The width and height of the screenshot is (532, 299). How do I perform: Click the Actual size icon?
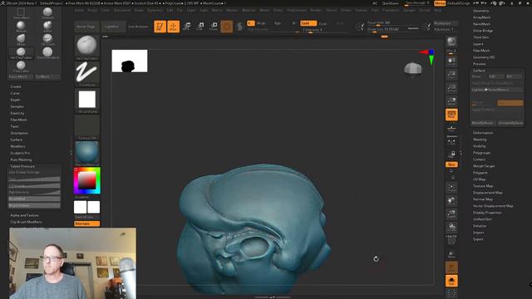pos(451,88)
